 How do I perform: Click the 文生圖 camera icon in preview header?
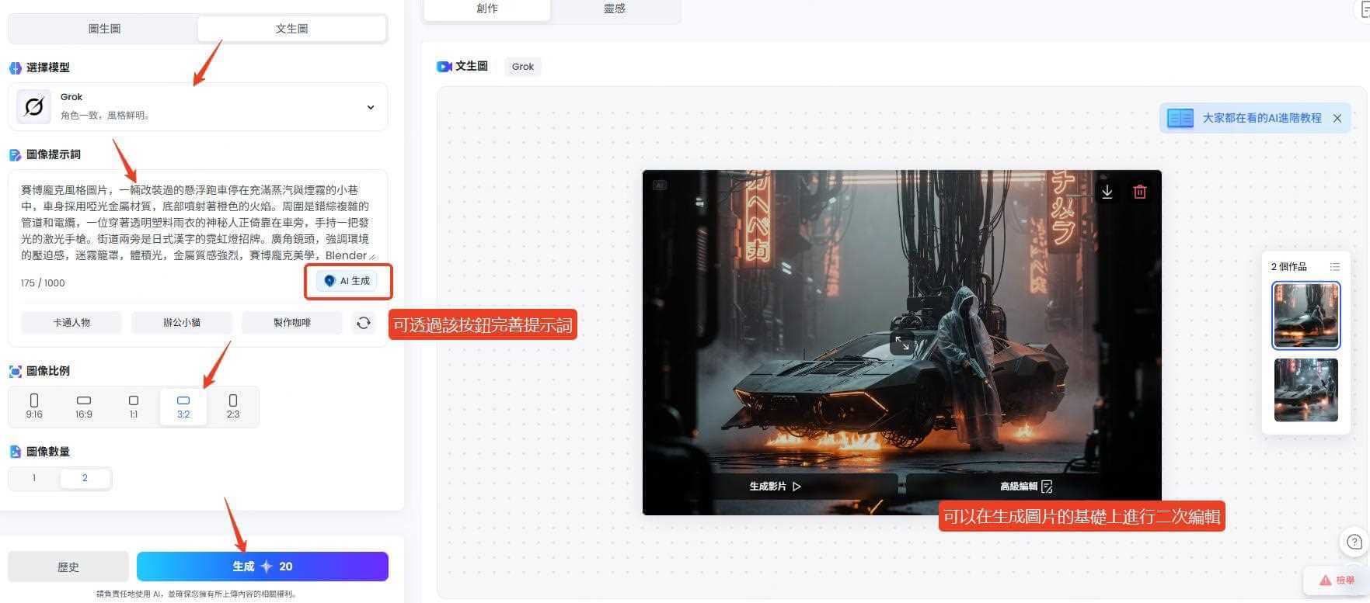[444, 67]
